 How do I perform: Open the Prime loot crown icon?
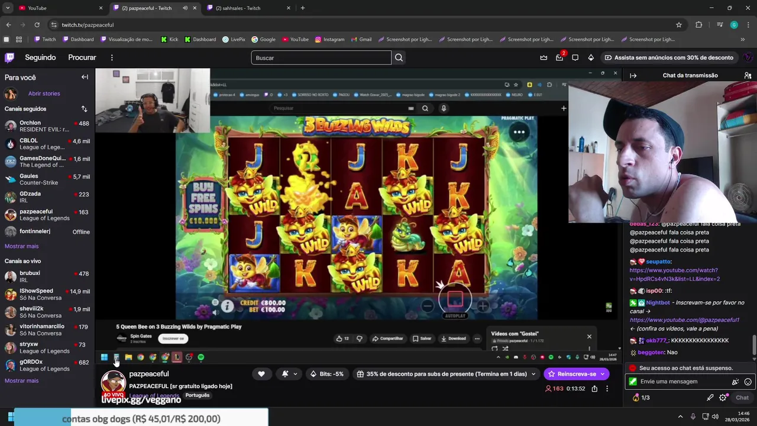click(544, 57)
